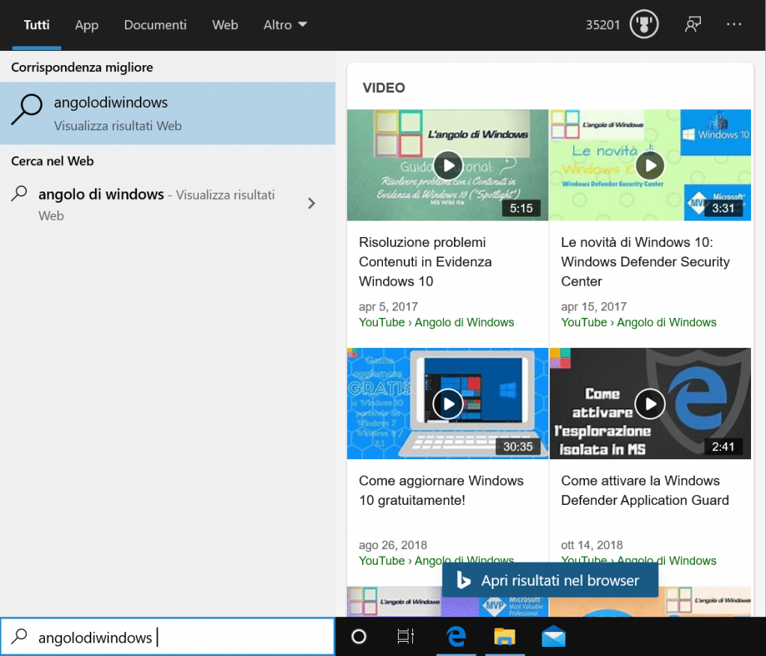Open the three-dots options menu

click(x=734, y=25)
